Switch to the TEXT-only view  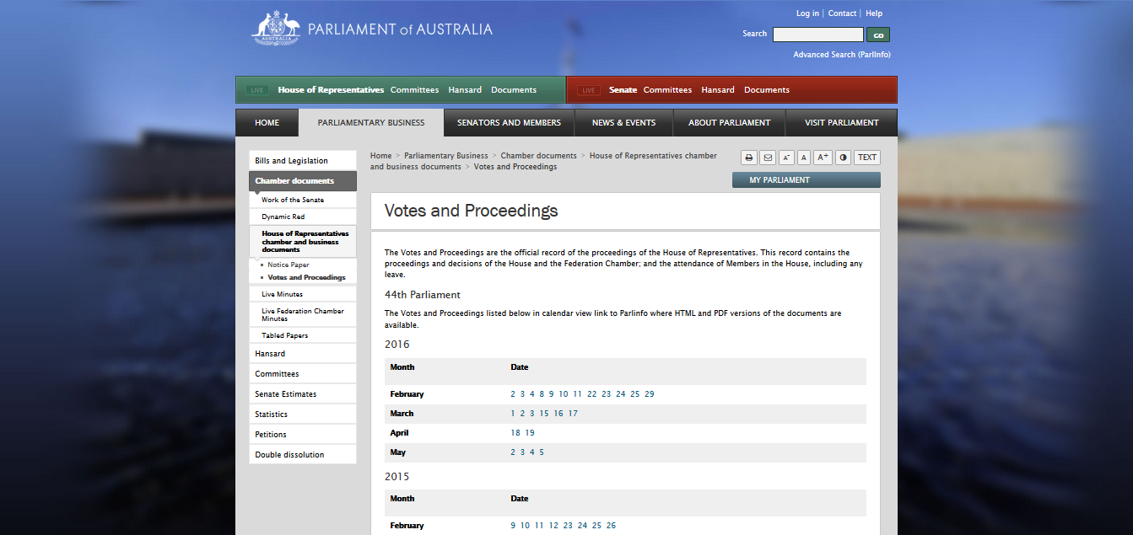pyautogui.click(x=867, y=158)
